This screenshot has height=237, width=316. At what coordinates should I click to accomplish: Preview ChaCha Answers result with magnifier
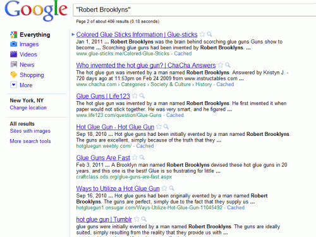[228, 65]
